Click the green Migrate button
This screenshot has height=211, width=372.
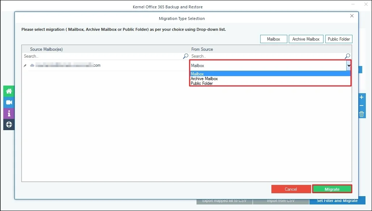point(332,189)
